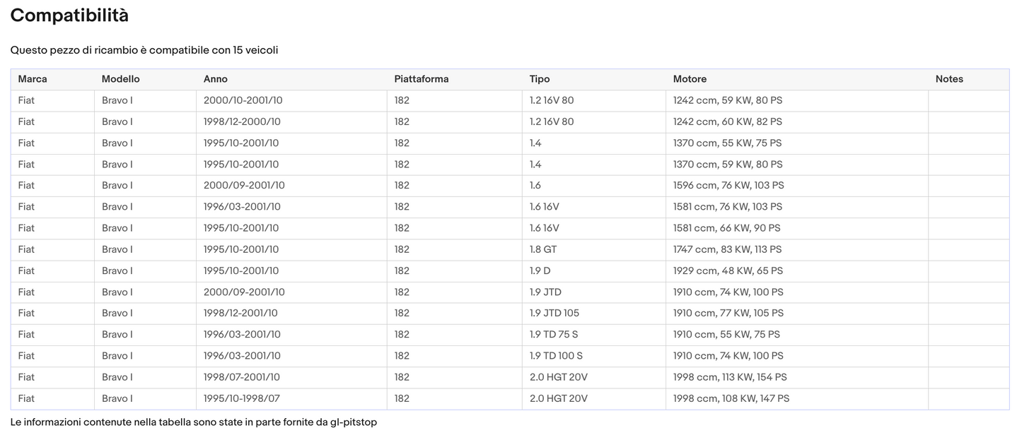This screenshot has width=1022, height=440.
Task: Click the 1929 ccm, 48 KW, 65 PS cell
Action: pos(728,270)
